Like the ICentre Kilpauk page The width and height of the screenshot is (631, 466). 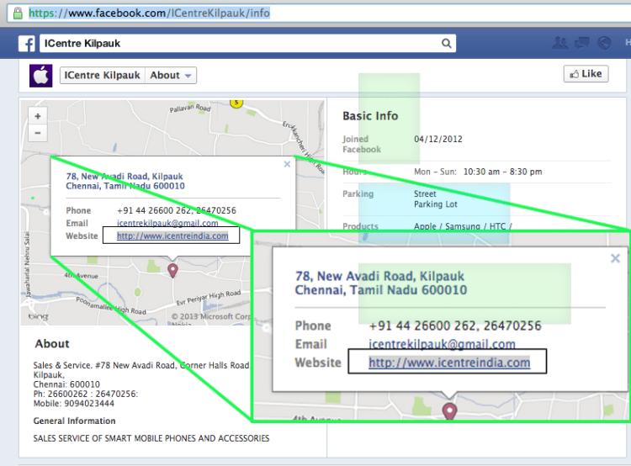(586, 74)
